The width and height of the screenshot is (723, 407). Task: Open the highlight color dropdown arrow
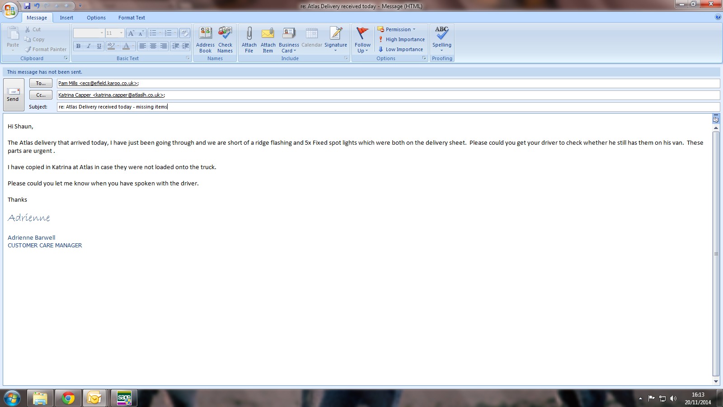point(118,46)
